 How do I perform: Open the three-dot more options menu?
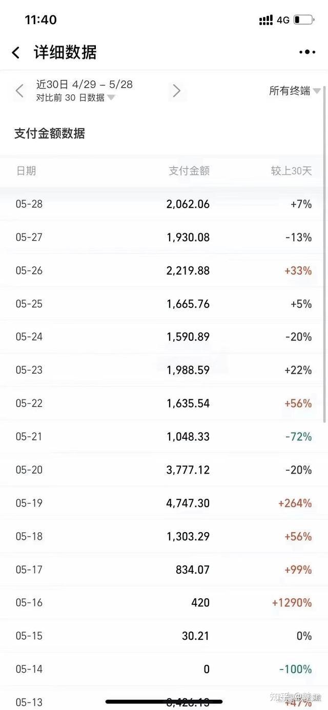coord(307,52)
